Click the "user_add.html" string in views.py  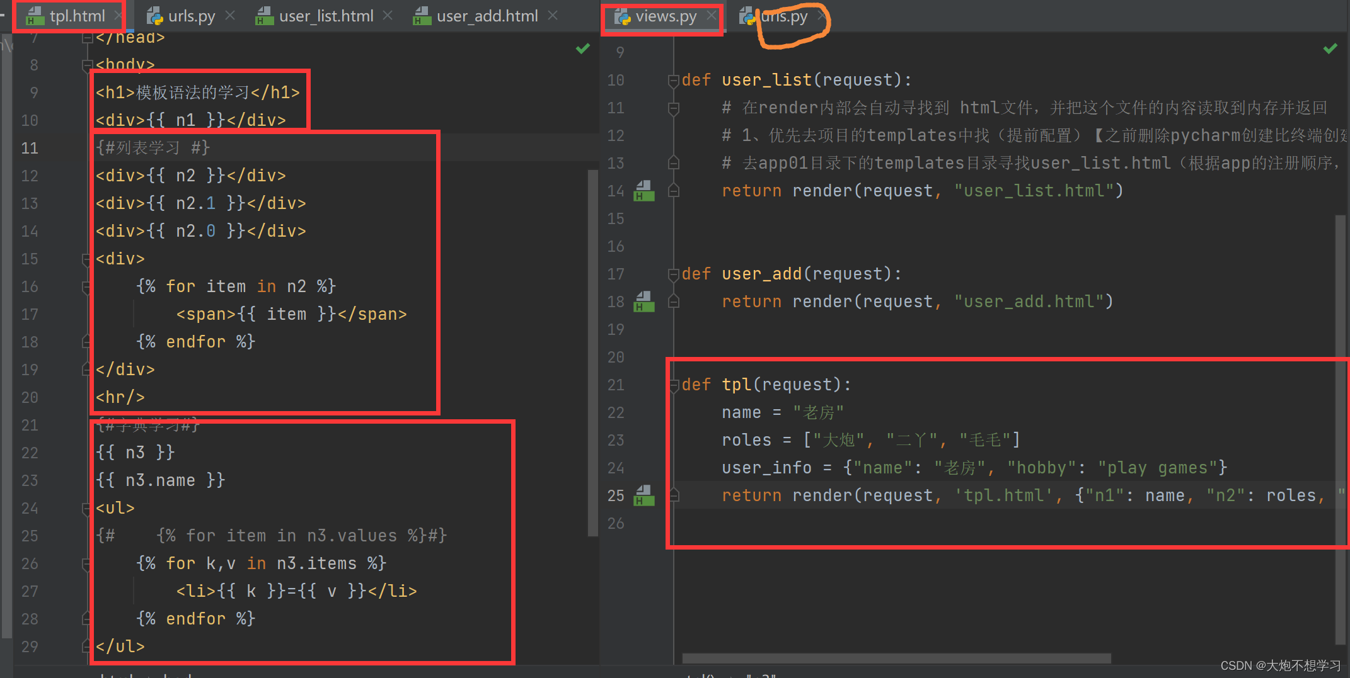1029,302
